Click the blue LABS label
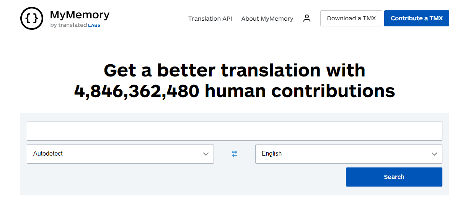 click(94, 26)
